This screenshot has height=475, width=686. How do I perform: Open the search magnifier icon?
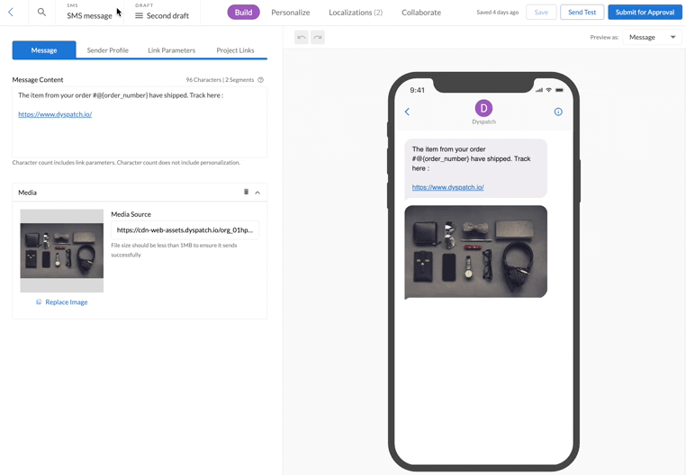(x=41, y=13)
